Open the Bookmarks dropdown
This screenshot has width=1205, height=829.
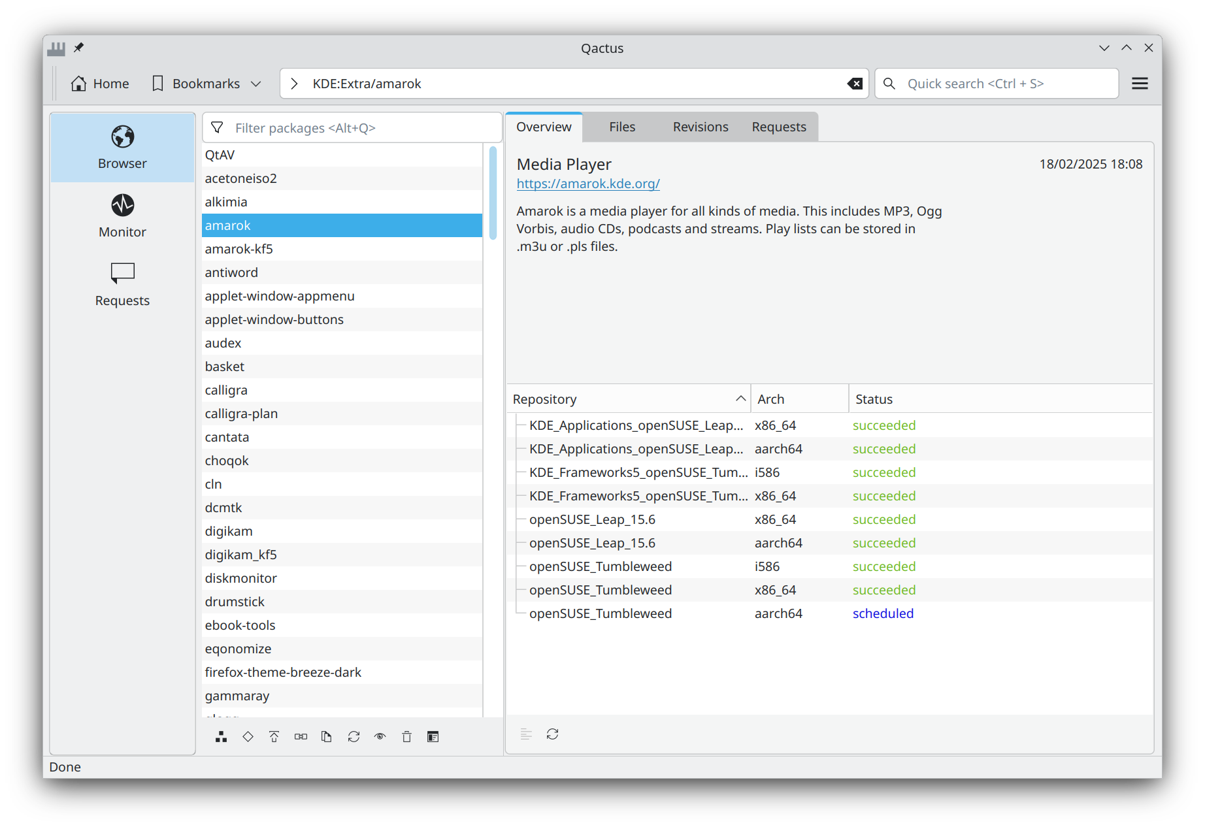pos(206,84)
